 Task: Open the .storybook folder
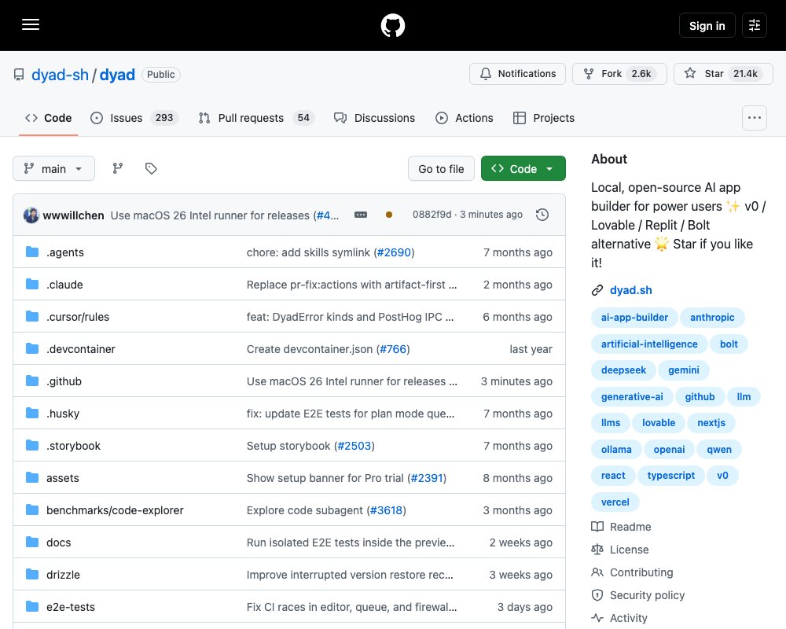[73, 446]
